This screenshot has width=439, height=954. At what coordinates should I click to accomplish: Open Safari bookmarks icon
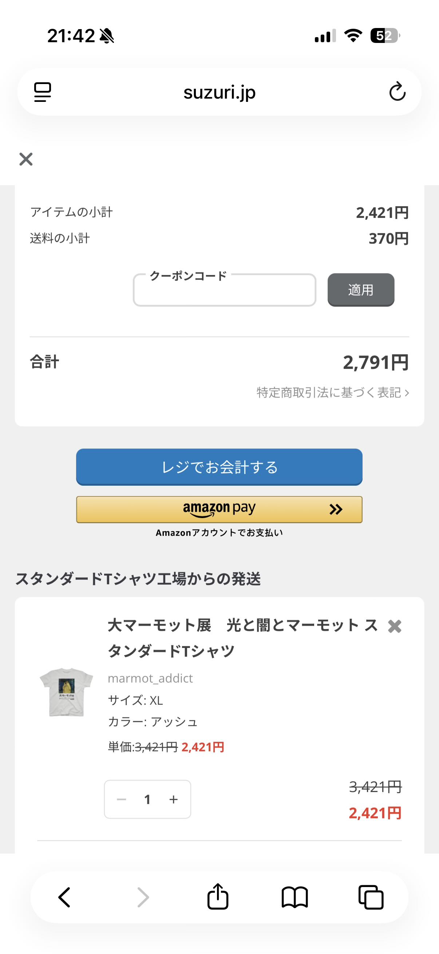(x=294, y=897)
